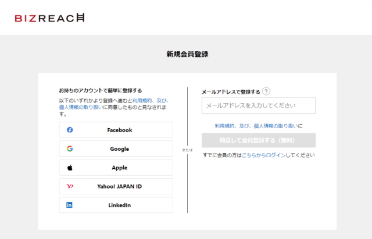Click the Facebook logo icon
Viewport: 372px width, 239px height.
coord(70,130)
